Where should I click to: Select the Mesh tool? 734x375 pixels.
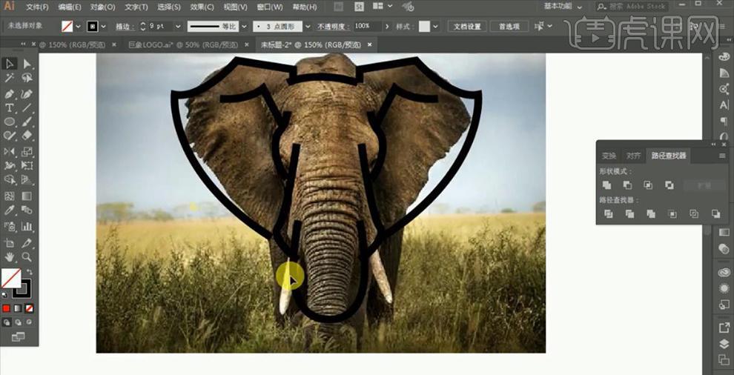coord(10,196)
